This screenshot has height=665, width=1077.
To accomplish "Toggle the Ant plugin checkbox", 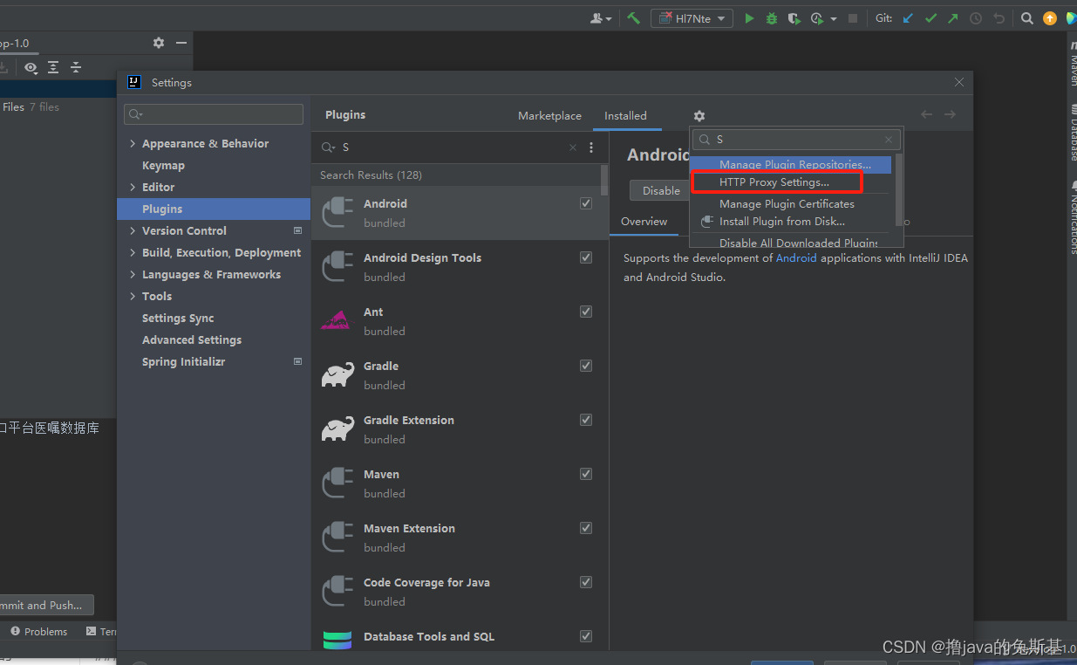I will point(586,312).
